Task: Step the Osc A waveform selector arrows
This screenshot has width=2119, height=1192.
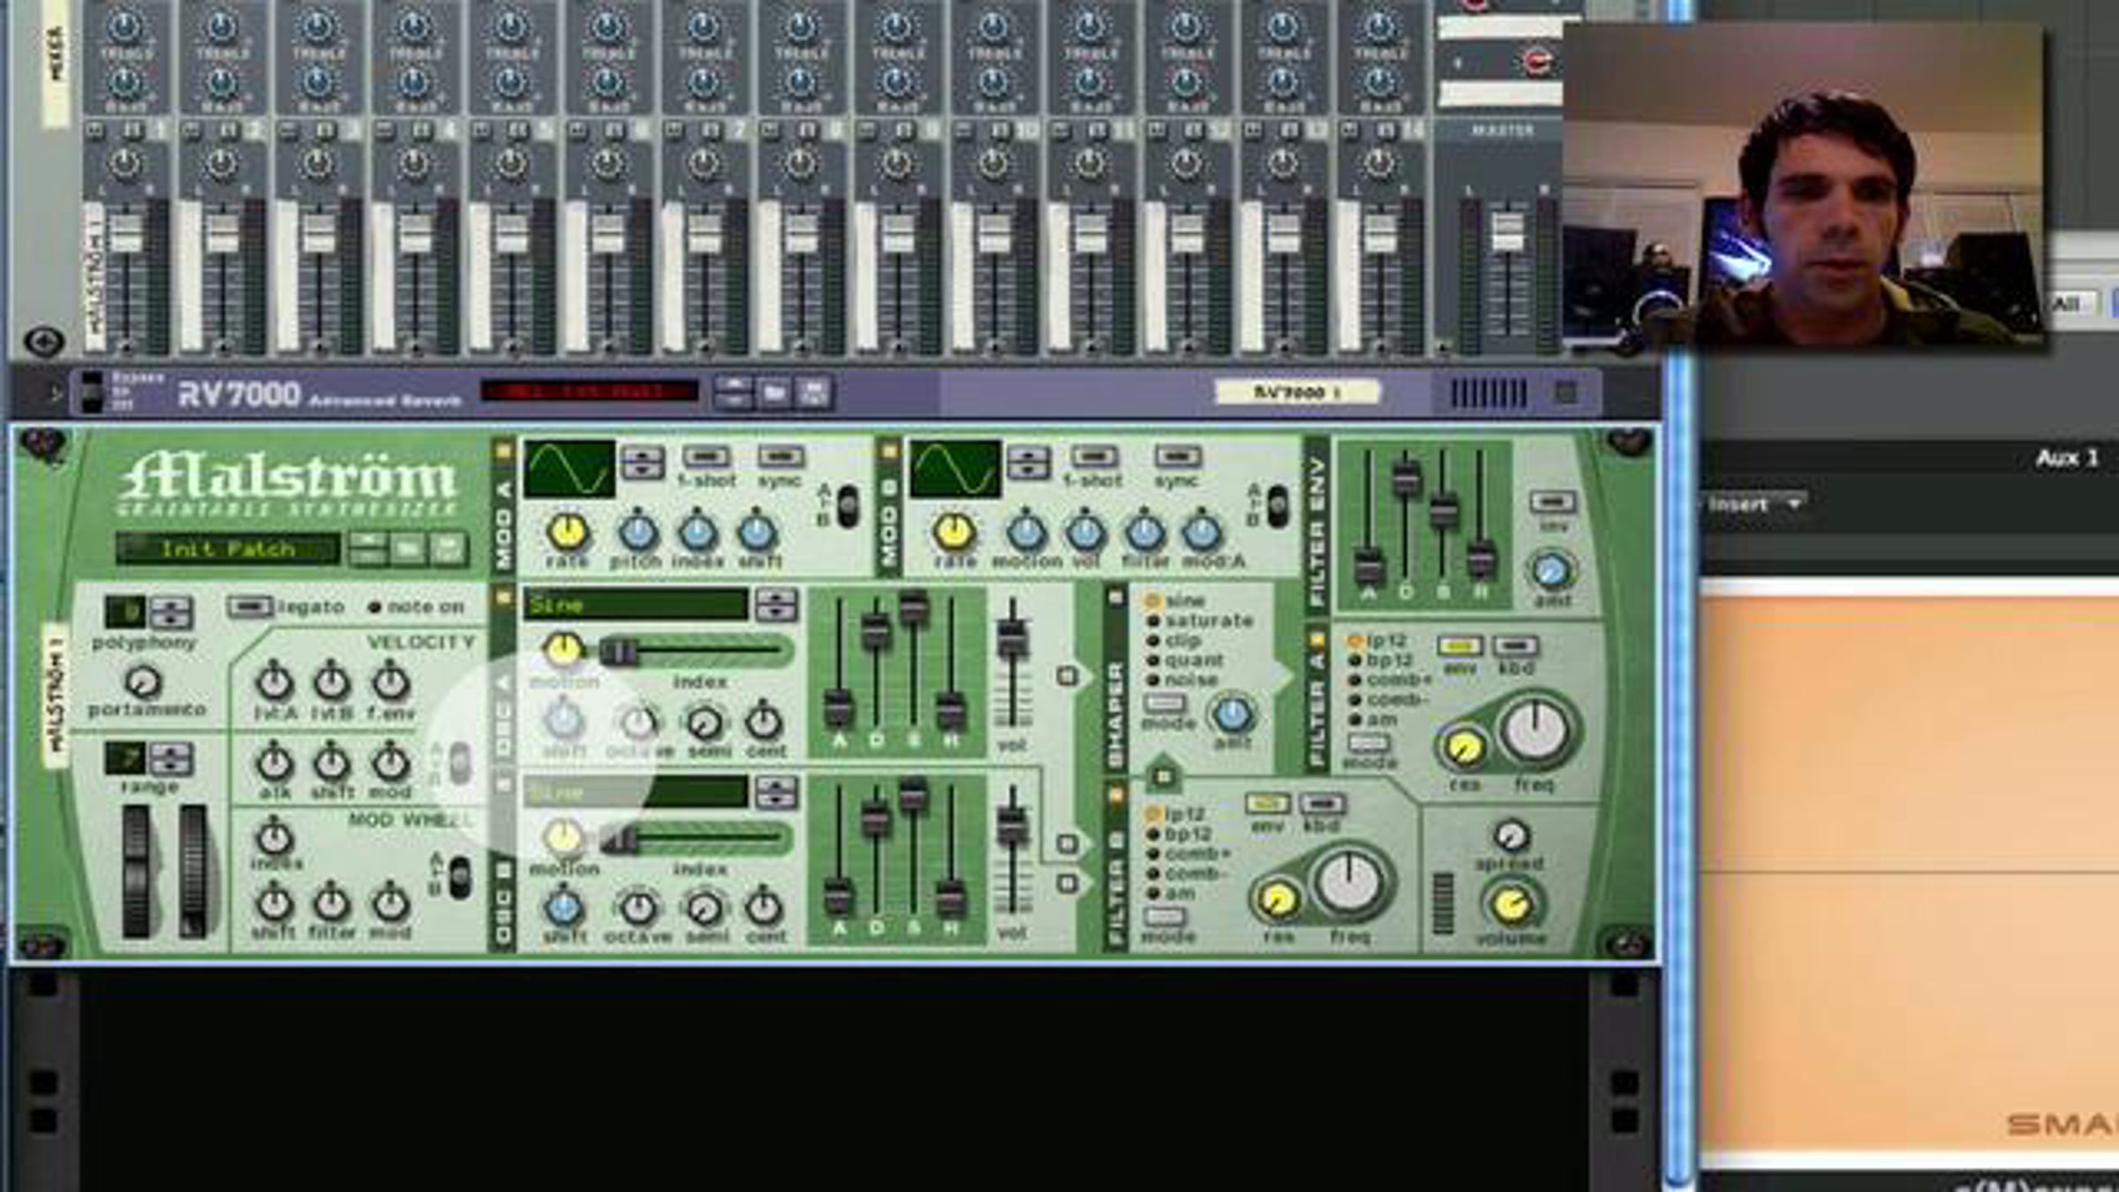Action: coord(776,606)
